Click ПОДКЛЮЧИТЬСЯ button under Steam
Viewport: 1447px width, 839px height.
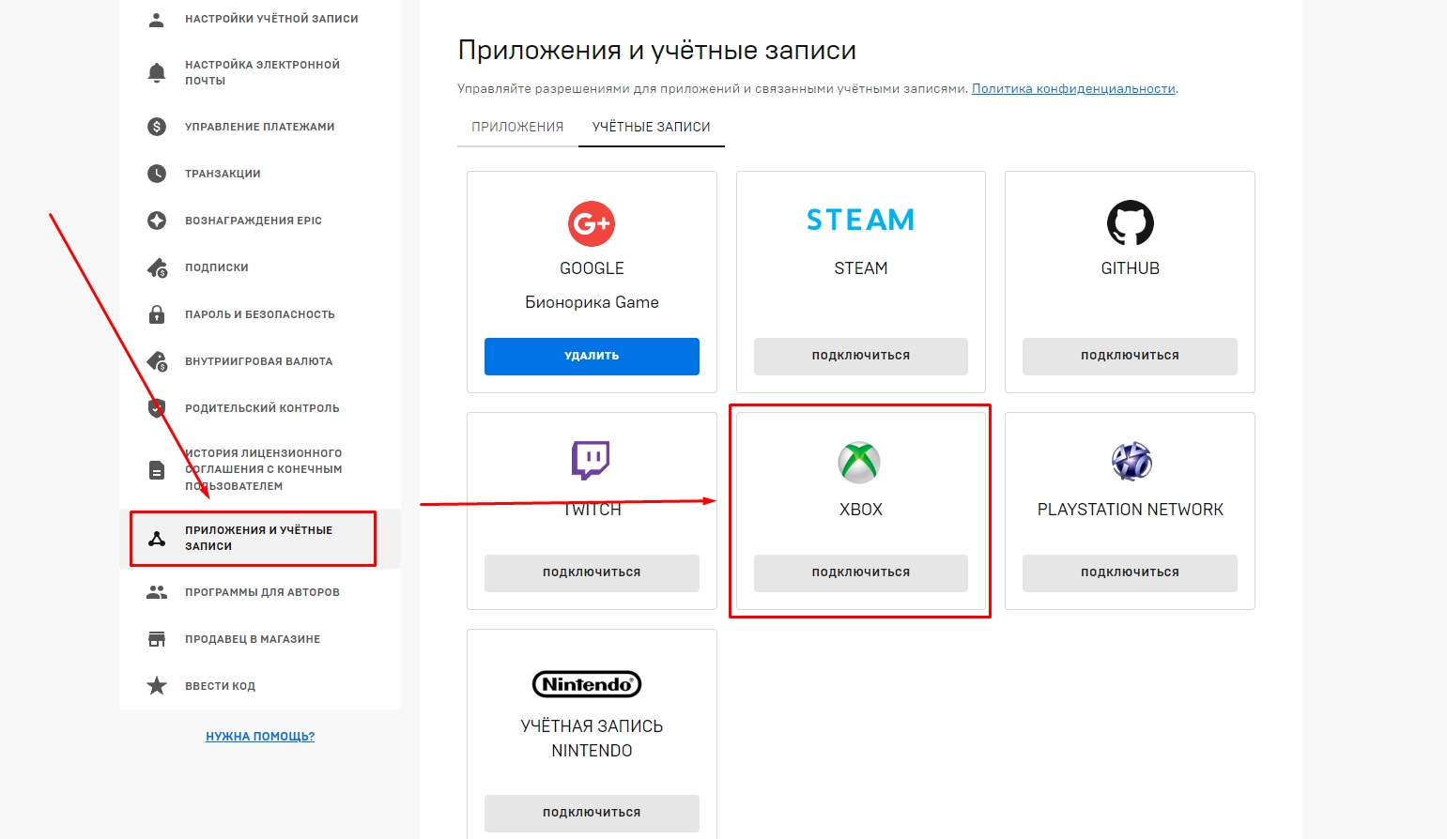(x=861, y=357)
